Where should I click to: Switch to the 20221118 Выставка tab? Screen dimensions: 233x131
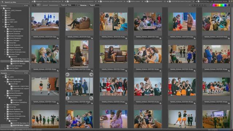tap(181, 1)
